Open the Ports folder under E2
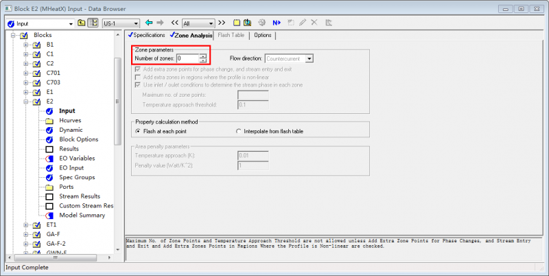 point(66,187)
